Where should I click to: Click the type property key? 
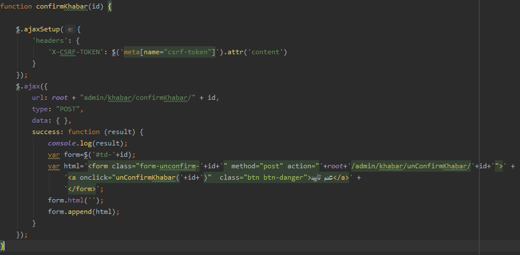[x=40, y=109]
